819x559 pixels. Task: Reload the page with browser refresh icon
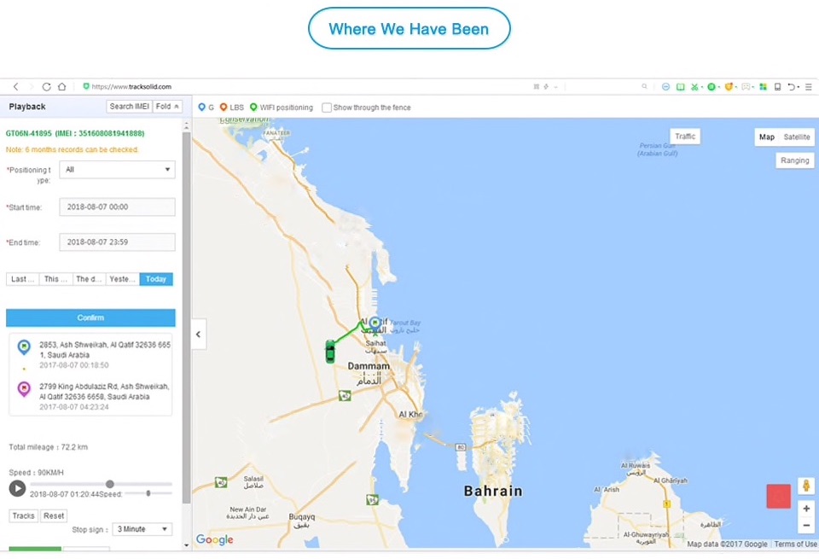point(46,87)
